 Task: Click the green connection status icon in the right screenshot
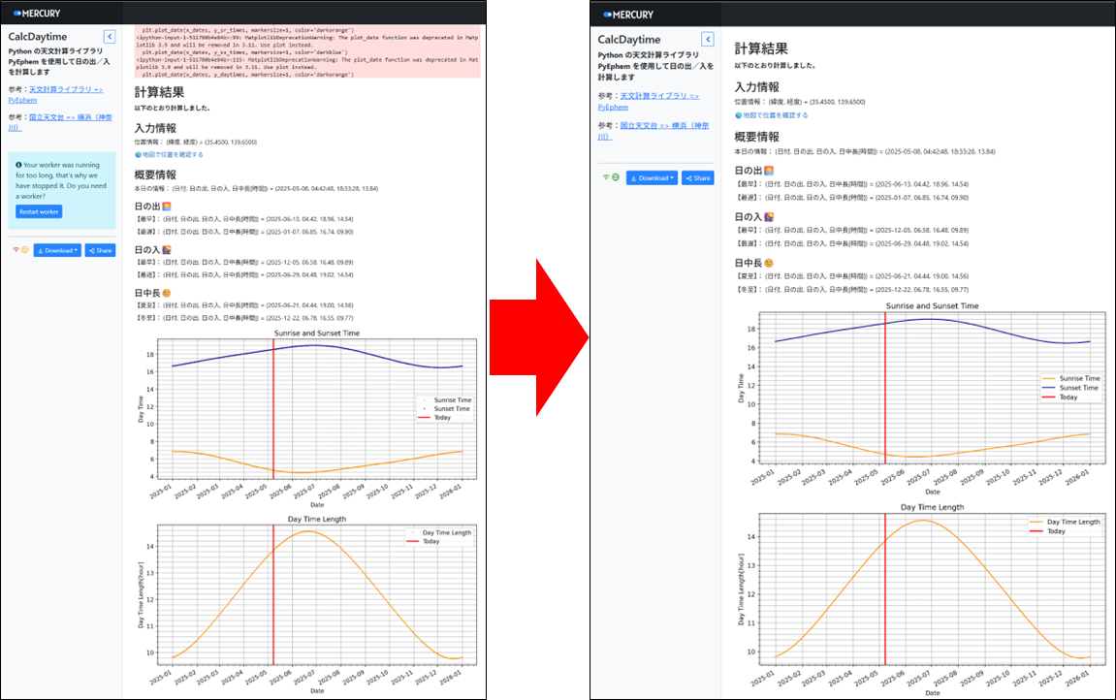[606, 177]
